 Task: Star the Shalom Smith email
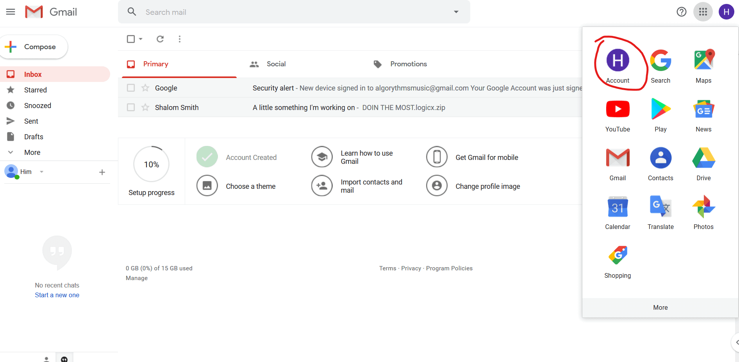pyautogui.click(x=145, y=107)
